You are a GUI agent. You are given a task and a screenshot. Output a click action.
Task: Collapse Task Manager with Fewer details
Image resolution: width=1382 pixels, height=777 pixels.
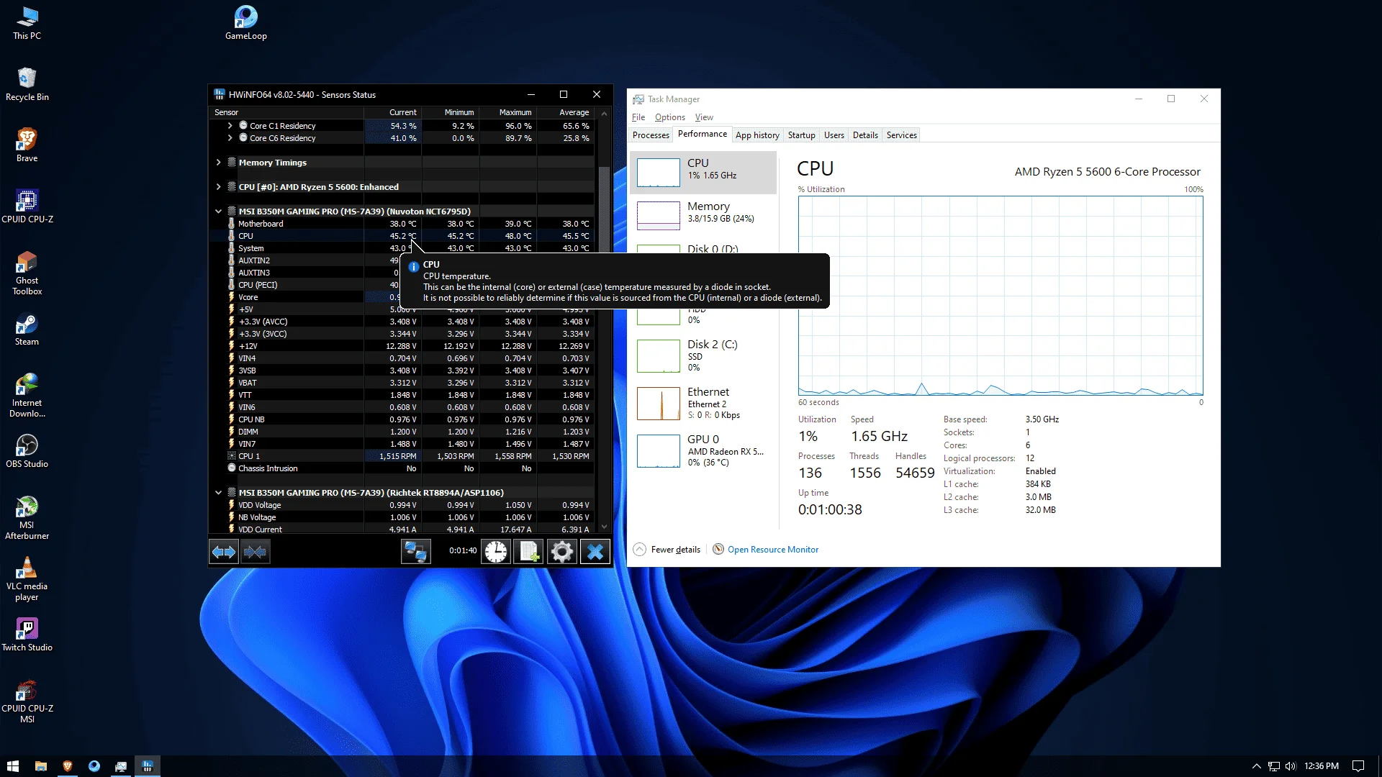click(x=667, y=550)
